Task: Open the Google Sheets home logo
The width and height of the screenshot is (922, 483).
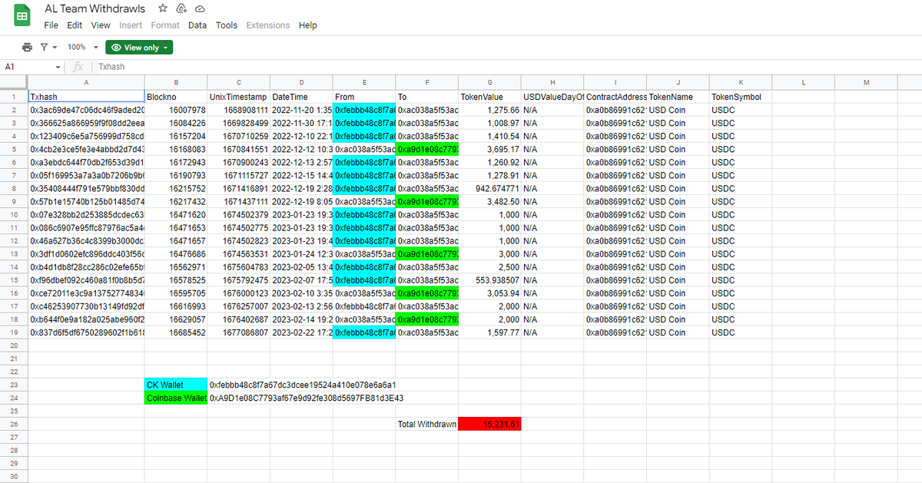Action: point(22,16)
